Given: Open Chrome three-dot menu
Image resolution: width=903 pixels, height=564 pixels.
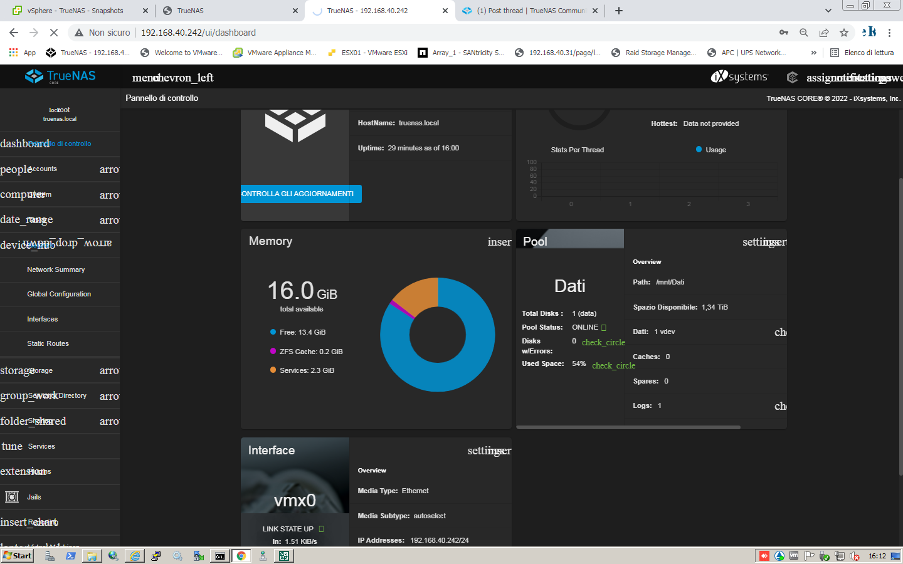Looking at the screenshot, I should tap(889, 33).
